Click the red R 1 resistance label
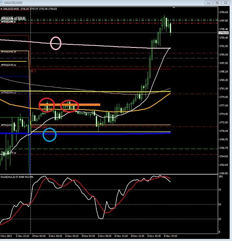 [x=34, y=71]
